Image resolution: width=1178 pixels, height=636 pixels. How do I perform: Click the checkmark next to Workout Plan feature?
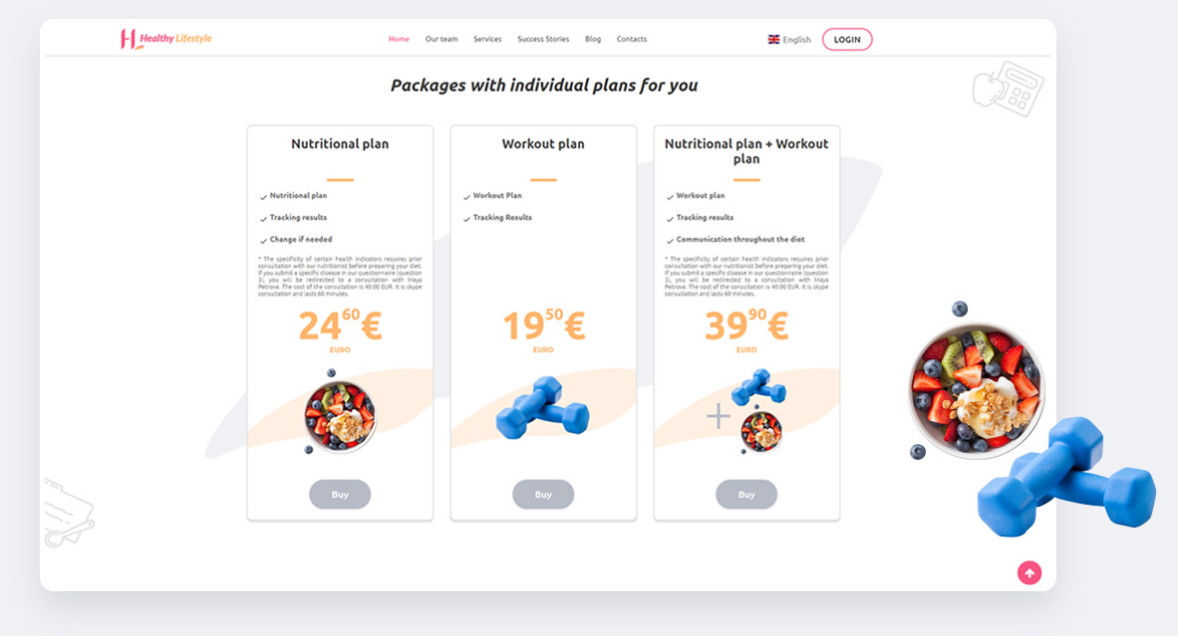[x=466, y=196]
